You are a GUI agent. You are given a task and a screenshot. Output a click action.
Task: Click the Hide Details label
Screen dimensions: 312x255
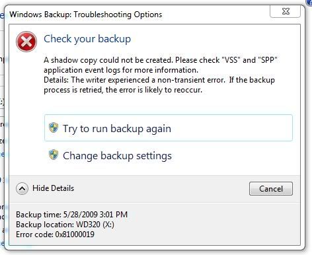53,188
